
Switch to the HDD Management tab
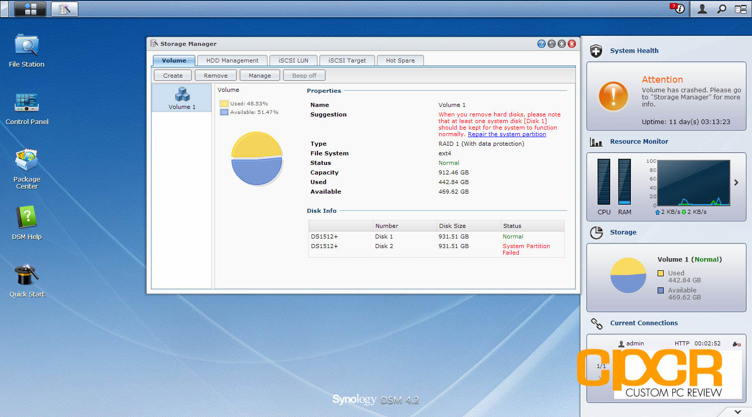[232, 61]
